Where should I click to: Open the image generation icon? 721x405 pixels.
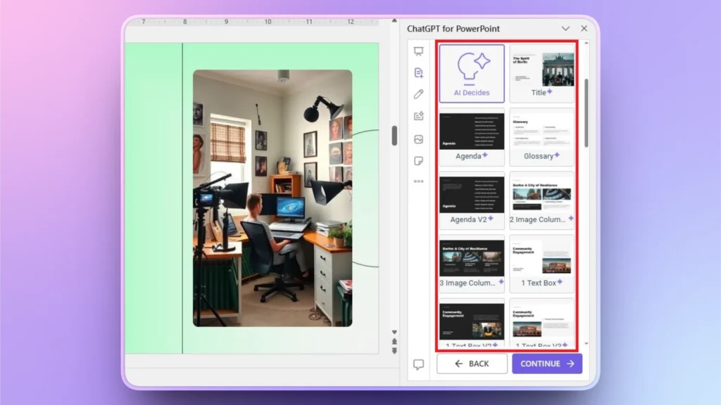pos(419,138)
